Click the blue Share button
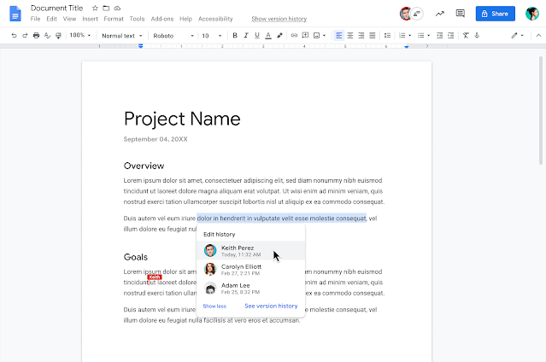 coord(495,14)
